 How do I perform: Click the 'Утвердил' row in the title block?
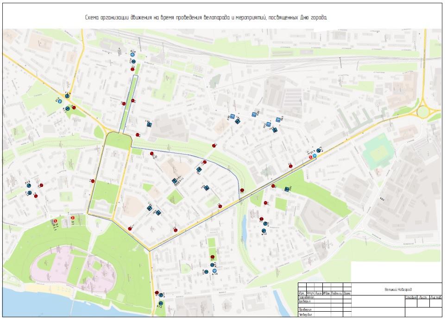[306, 315]
